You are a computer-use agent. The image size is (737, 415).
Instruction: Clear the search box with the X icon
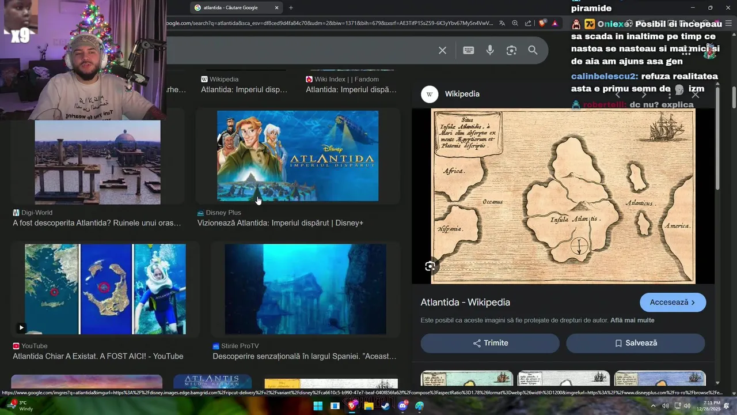coord(442,50)
